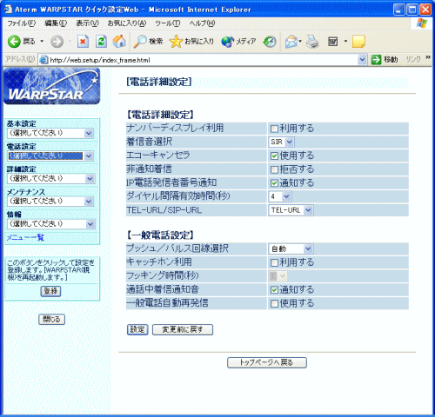This screenshot has height=417, width=435.
Task: Toggle 非通知着信 拒否する checkbox
Action: [274, 169]
